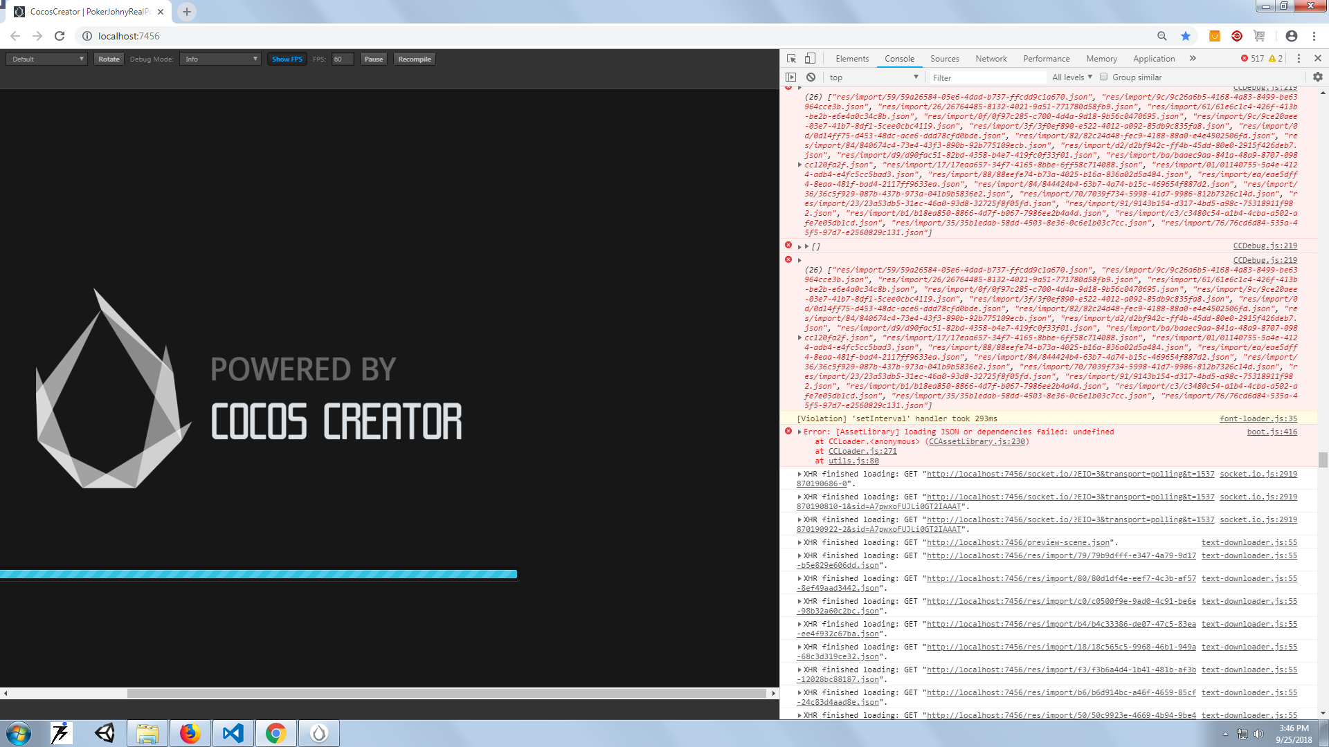Viewport: 1329px width, 747px height.
Task: Open Visual Studio Code from the taskbar
Action: pos(233,733)
